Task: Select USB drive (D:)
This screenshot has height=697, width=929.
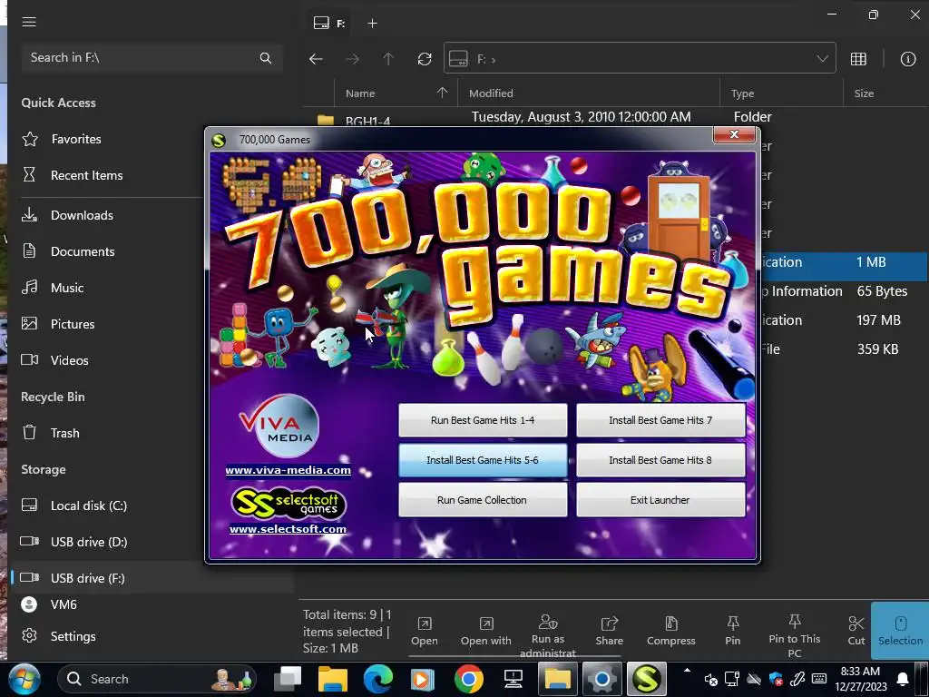Action: coord(89,542)
